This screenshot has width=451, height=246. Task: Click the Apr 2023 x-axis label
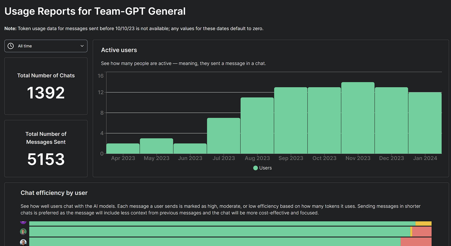click(123, 158)
